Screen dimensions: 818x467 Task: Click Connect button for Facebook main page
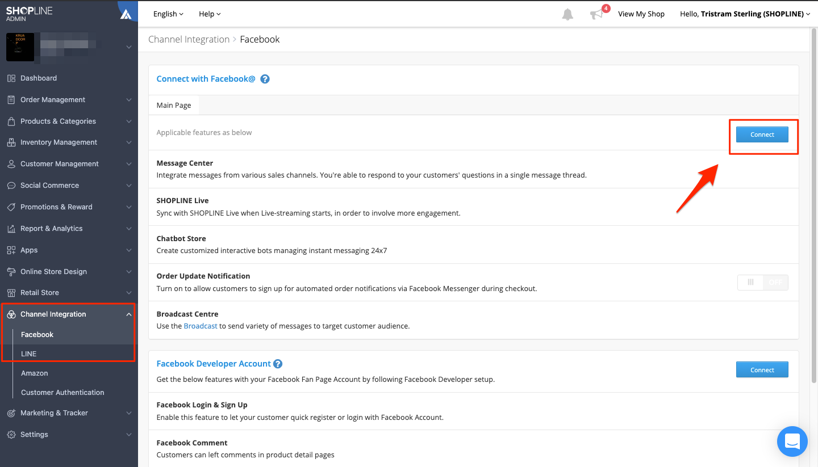pos(762,134)
